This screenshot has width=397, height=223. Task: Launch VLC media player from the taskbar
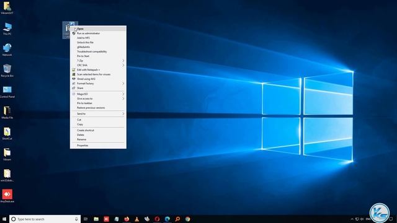pyautogui.click(x=136, y=219)
